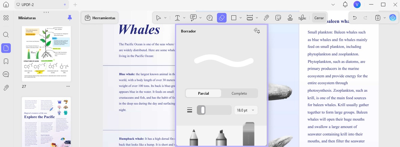Click the Whales heading text
Screen dimensions: 400x147
pyautogui.click(x=139, y=29)
